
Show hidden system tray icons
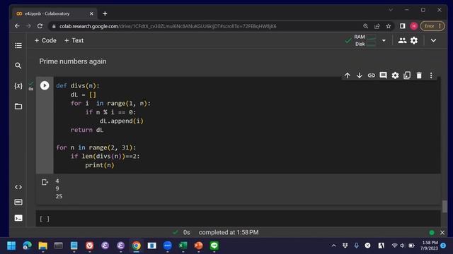(333, 246)
